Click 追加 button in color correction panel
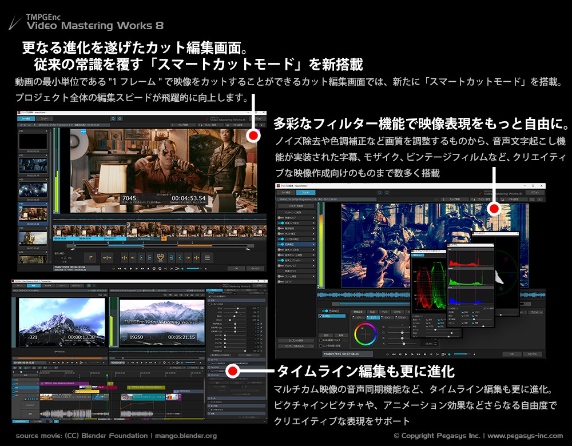Screen dimensions: 572x446 (x=326, y=335)
